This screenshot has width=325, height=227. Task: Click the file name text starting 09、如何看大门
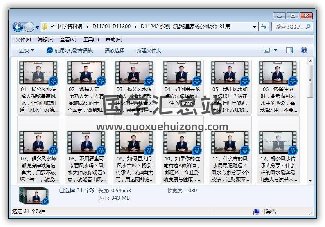coord(134,169)
